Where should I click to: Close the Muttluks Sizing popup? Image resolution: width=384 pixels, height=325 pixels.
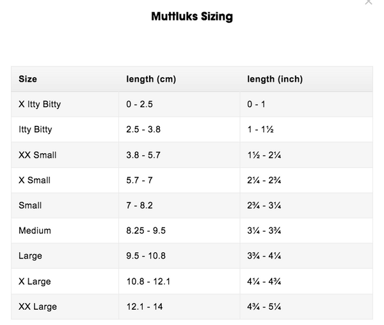369,2
